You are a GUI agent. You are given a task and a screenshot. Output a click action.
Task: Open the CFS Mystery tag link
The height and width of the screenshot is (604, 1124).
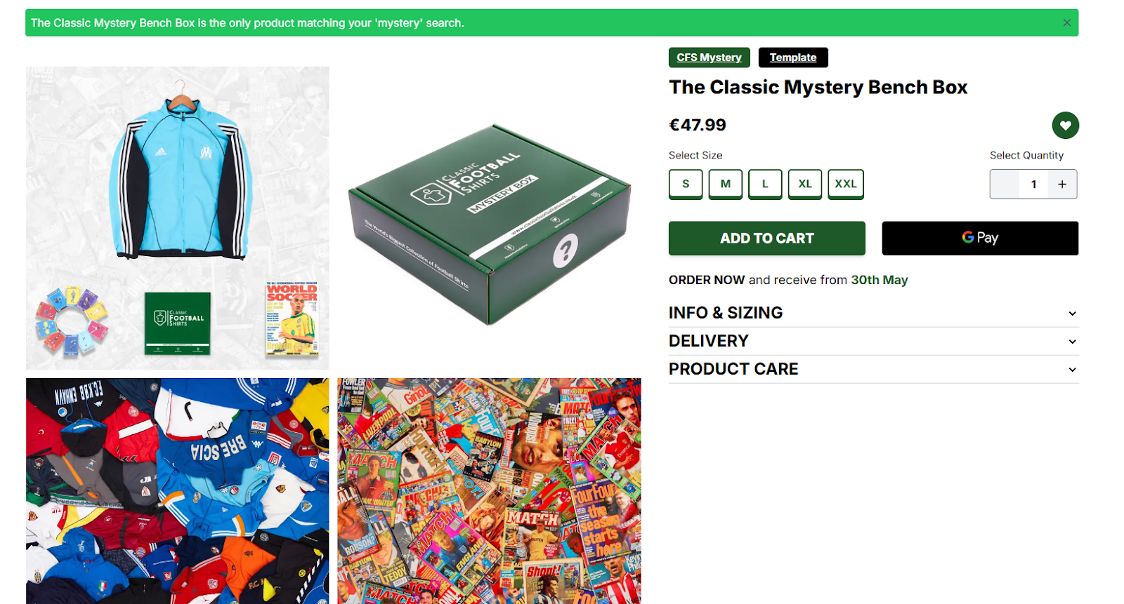pyautogui.click(x=709, y=58)
